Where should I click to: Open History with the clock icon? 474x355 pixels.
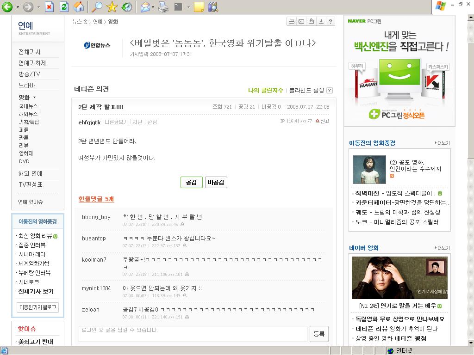pyautogui.click(x=127, y=6)
